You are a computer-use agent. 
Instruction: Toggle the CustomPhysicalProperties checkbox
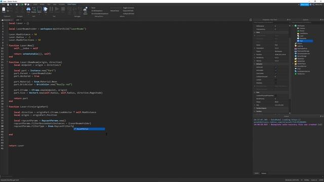pyautogui.click(x=275, y=96)
